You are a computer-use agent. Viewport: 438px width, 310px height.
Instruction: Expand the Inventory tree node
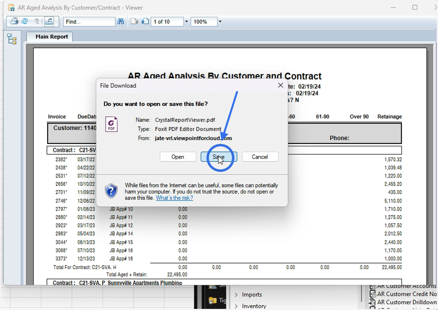coord(236,306)
